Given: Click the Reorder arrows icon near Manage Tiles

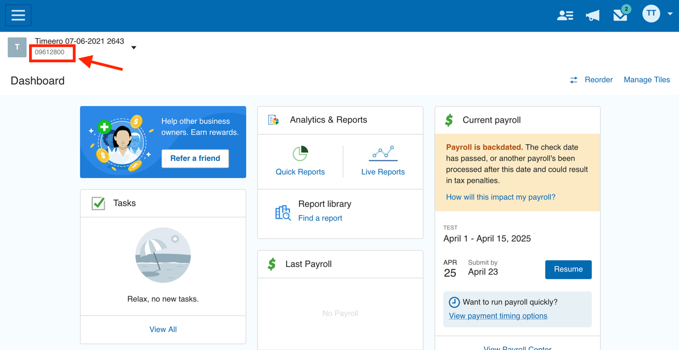Looking at the screenshot, I should click(573, 79).
